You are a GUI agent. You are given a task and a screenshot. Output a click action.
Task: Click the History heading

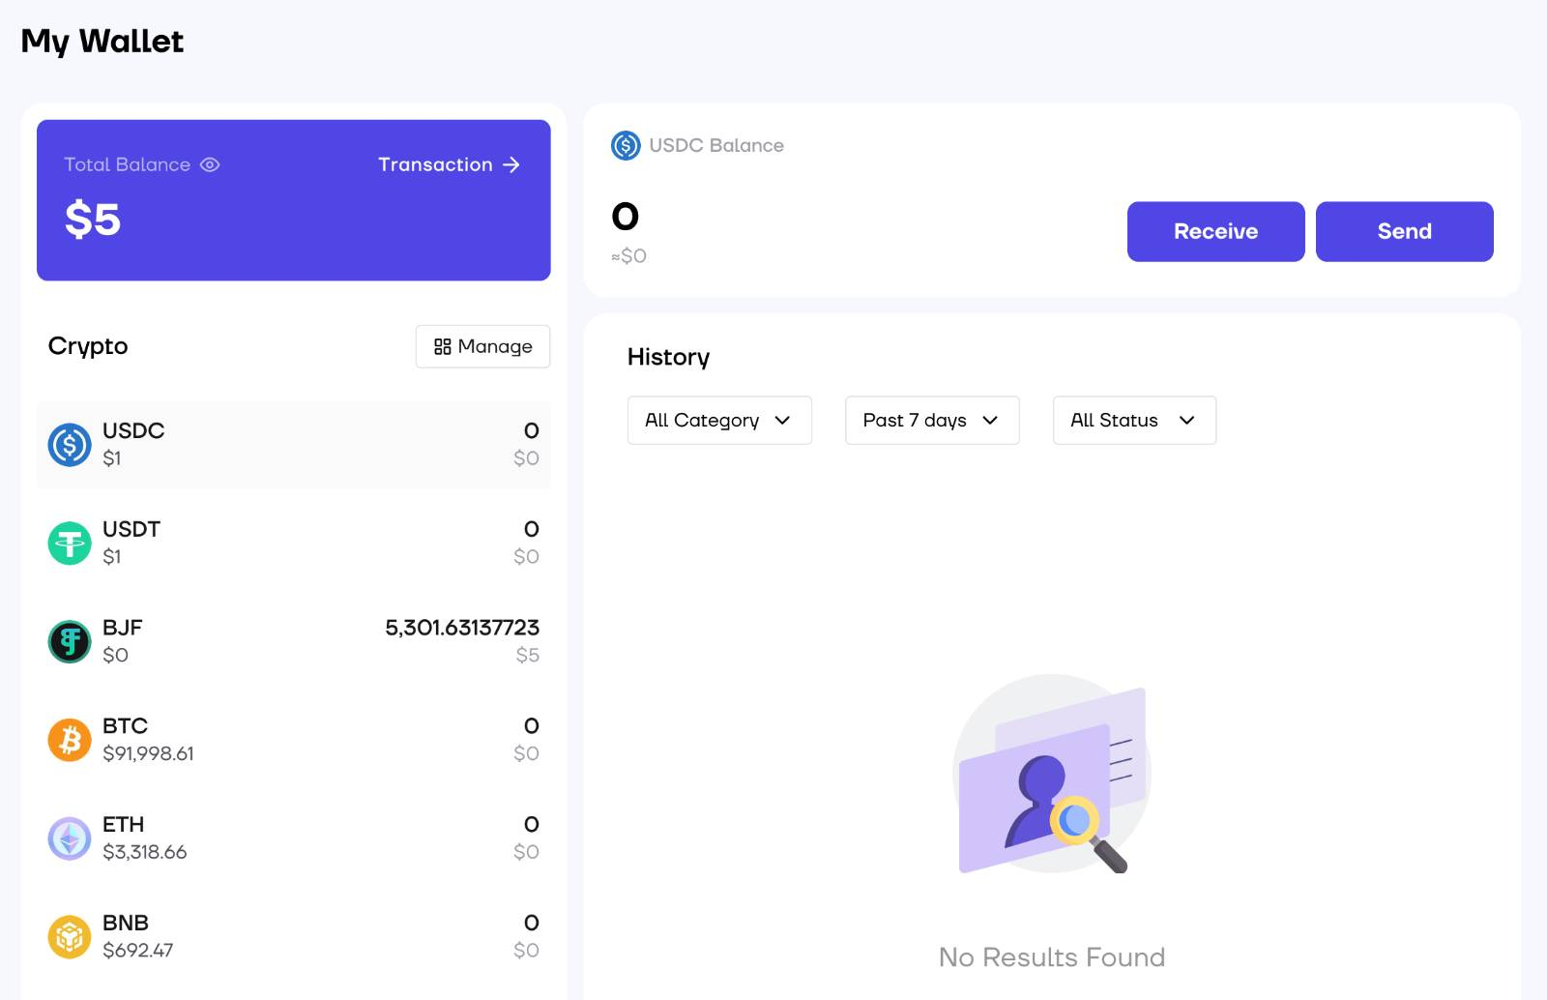669,357
